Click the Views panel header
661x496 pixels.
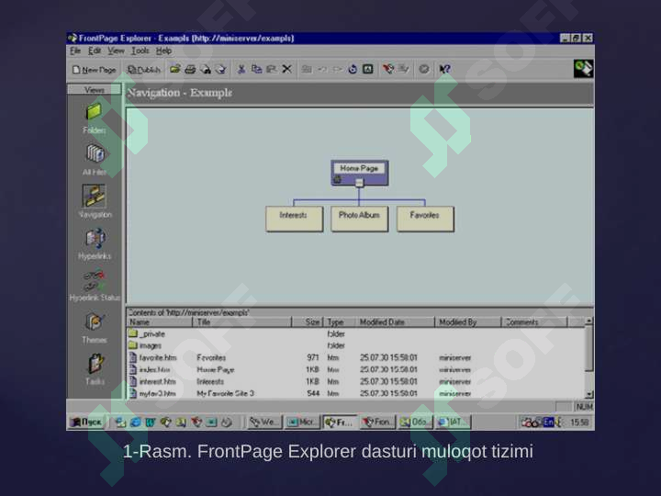pyautogui.click(x=95, y=90)
